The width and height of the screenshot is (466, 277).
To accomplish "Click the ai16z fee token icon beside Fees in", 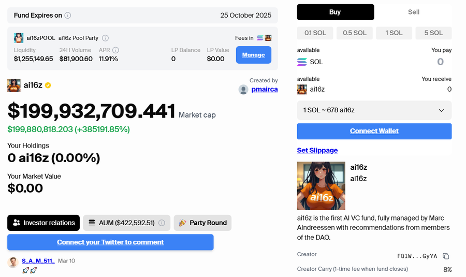I will coord(268,38).
